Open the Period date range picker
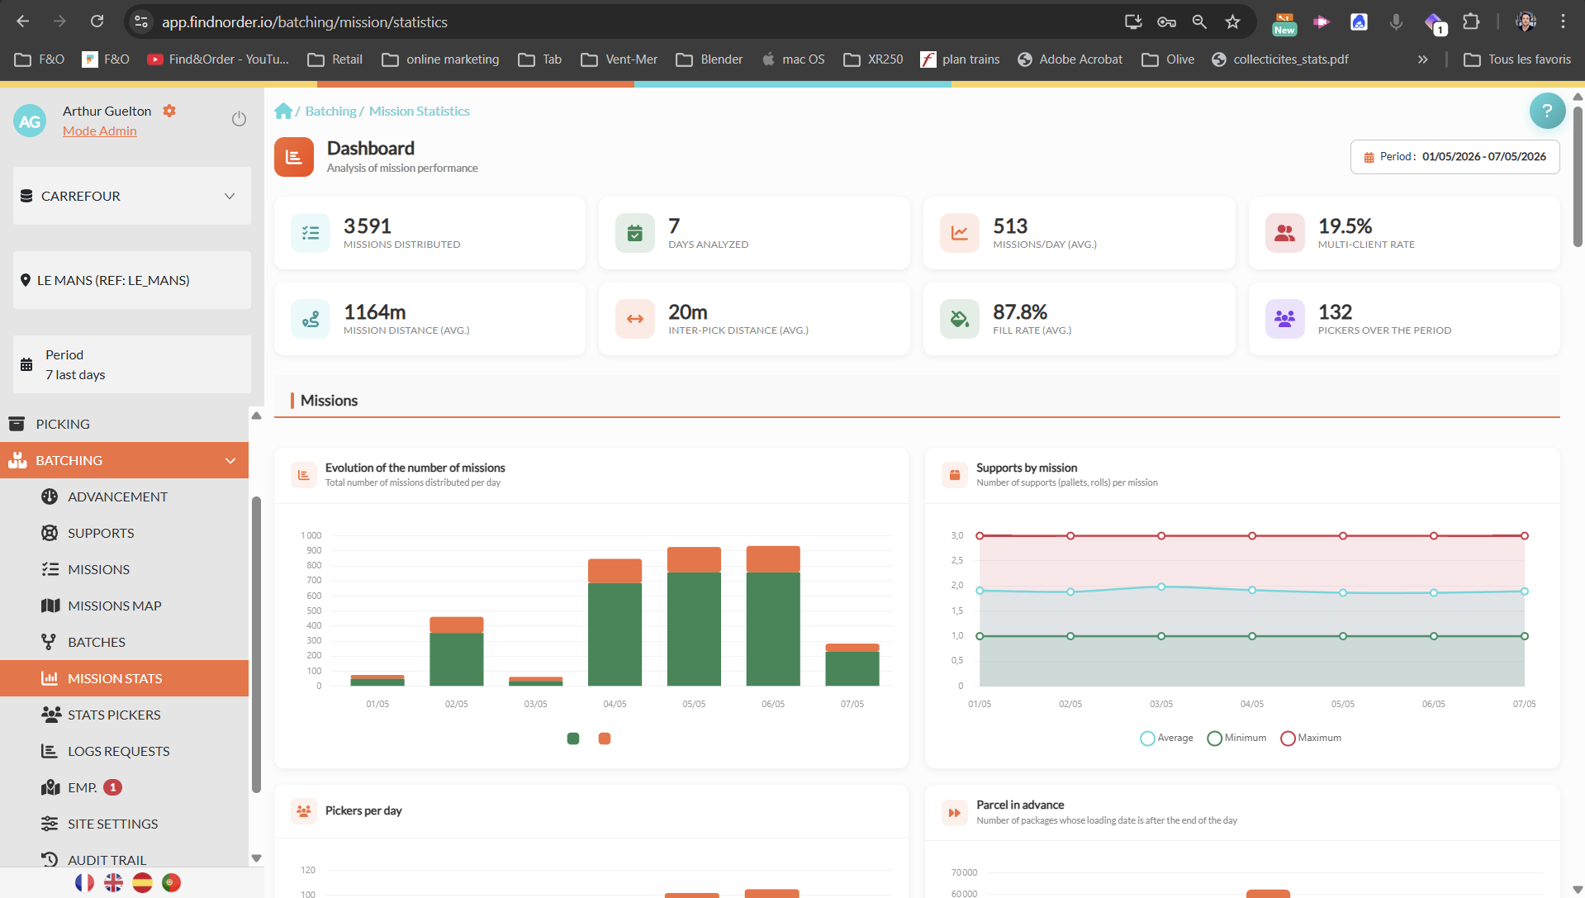 click(1454, 157)
